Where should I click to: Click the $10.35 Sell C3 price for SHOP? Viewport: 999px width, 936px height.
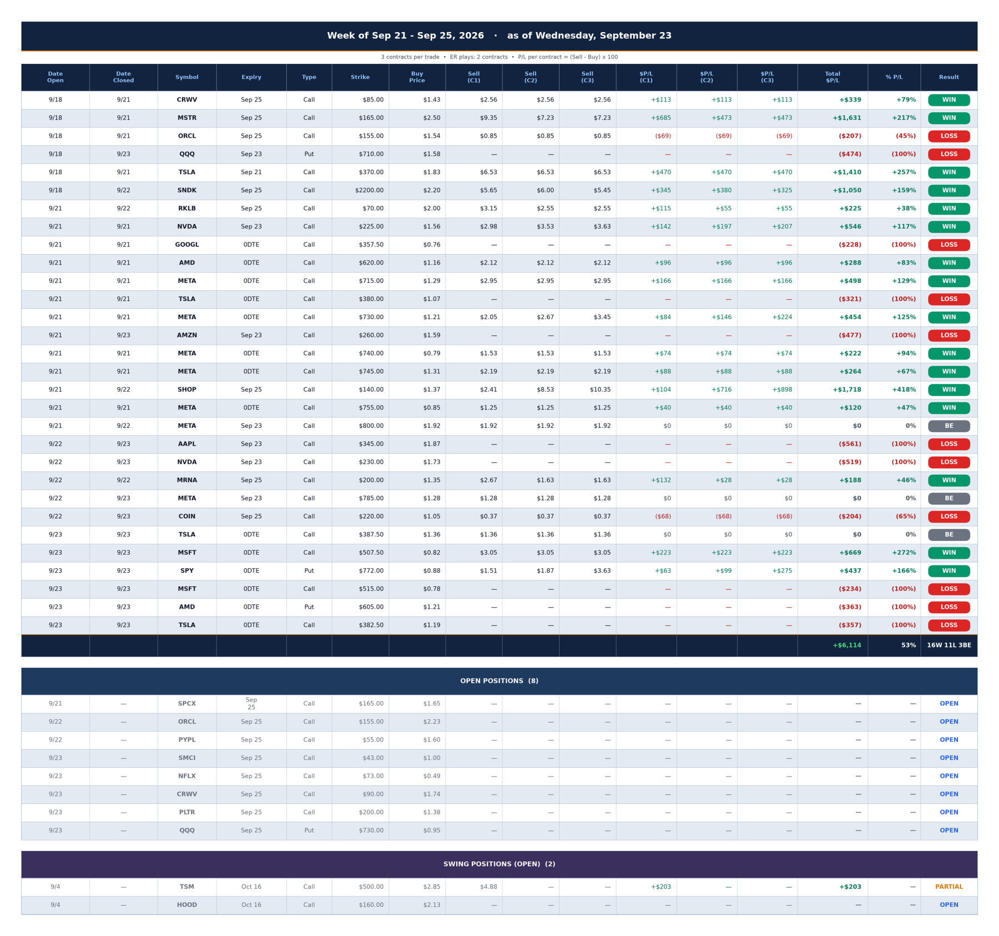[x=600, y=389]
